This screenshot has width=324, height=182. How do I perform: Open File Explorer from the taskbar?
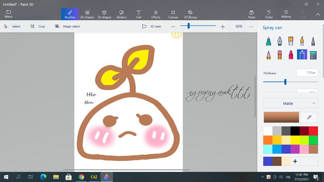point(56,177)
